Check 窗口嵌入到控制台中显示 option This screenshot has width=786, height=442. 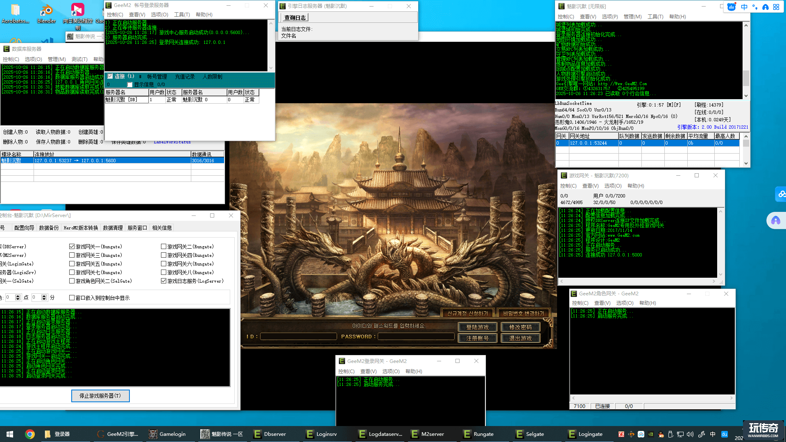coord(72,298)
